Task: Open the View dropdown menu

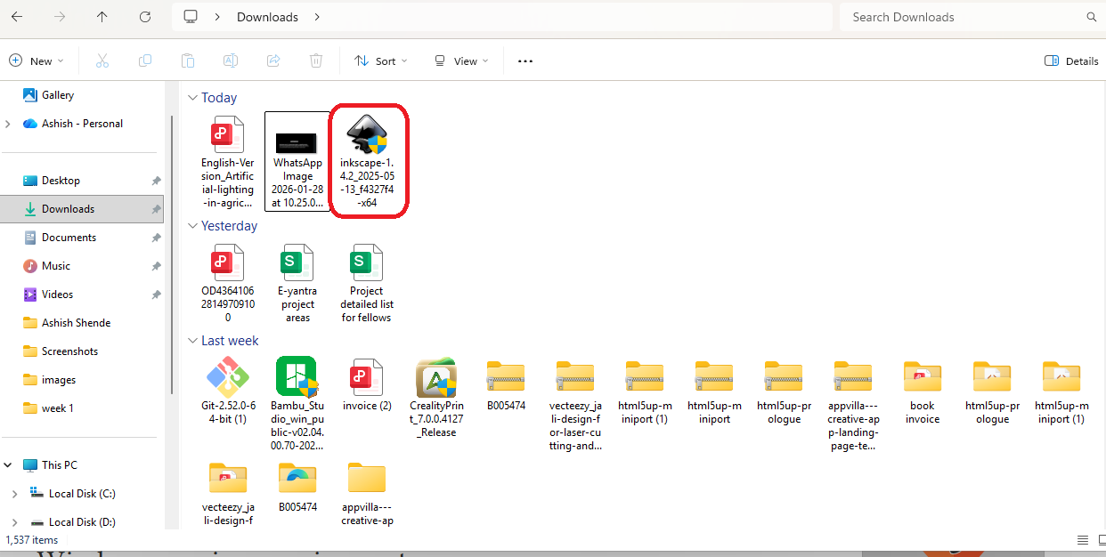Action: click(x=461, y=61)
